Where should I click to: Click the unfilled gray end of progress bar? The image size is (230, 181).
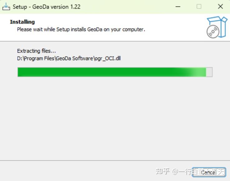point(209,72)
